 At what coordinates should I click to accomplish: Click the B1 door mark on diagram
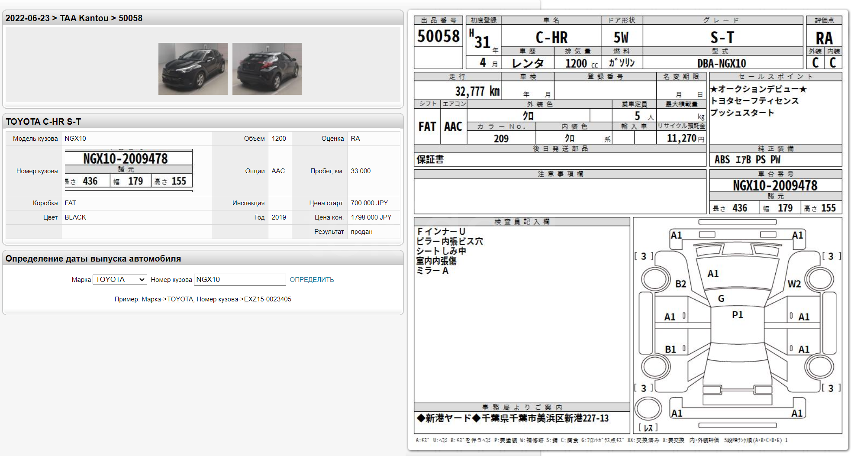[671, 349]
